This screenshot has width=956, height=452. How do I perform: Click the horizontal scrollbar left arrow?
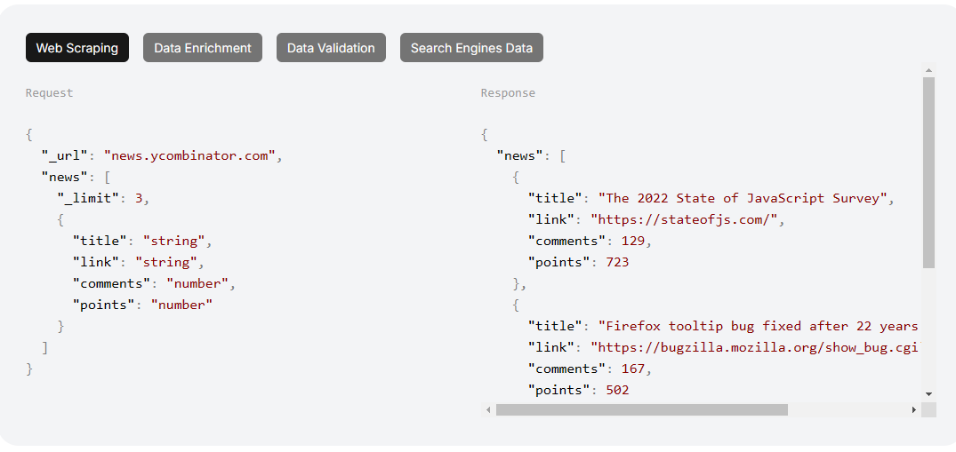(488, 410)
